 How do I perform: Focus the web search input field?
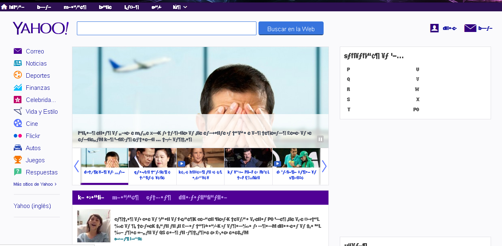tap(167, 28)
